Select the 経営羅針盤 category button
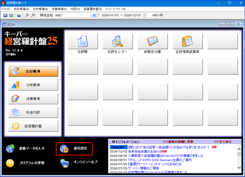Image resolution: width=245 pixels, height=177 pixels. tap(33, 126)
